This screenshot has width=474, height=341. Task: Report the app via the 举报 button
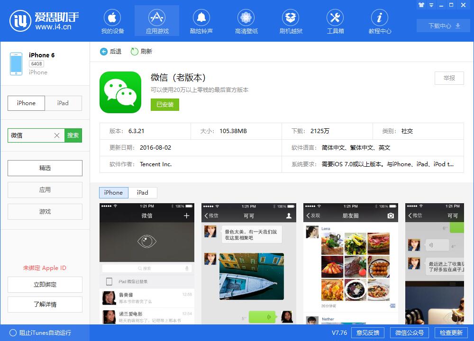448,79
